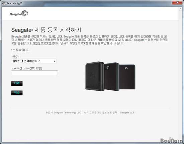Click the Seagate app icon in title bar
The image size is (184, 144).
pos(4,3)
